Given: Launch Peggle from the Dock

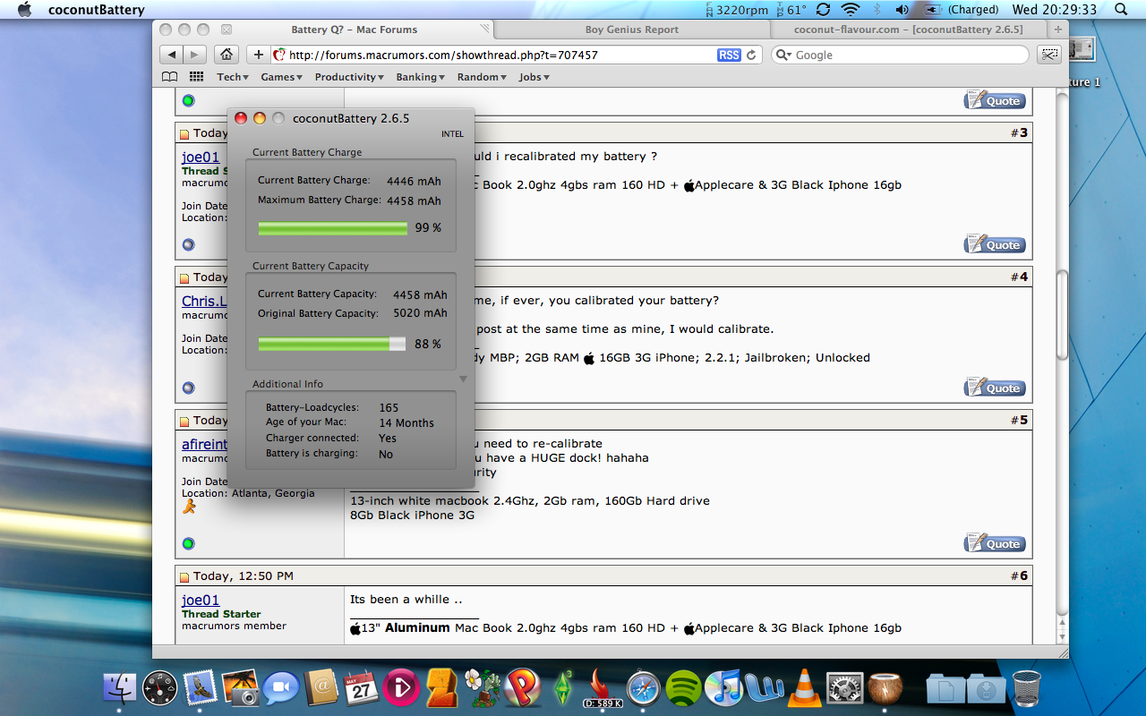Looking at the screenshot, I should click(522, 687).
